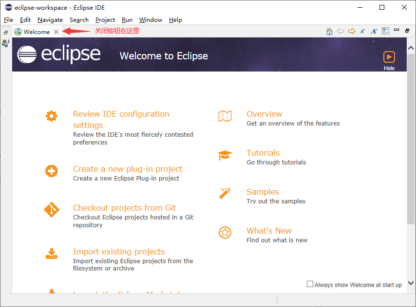Click the magic wand icon beside Samples
This screenshot has height=307, width=416.
[225, 193]
